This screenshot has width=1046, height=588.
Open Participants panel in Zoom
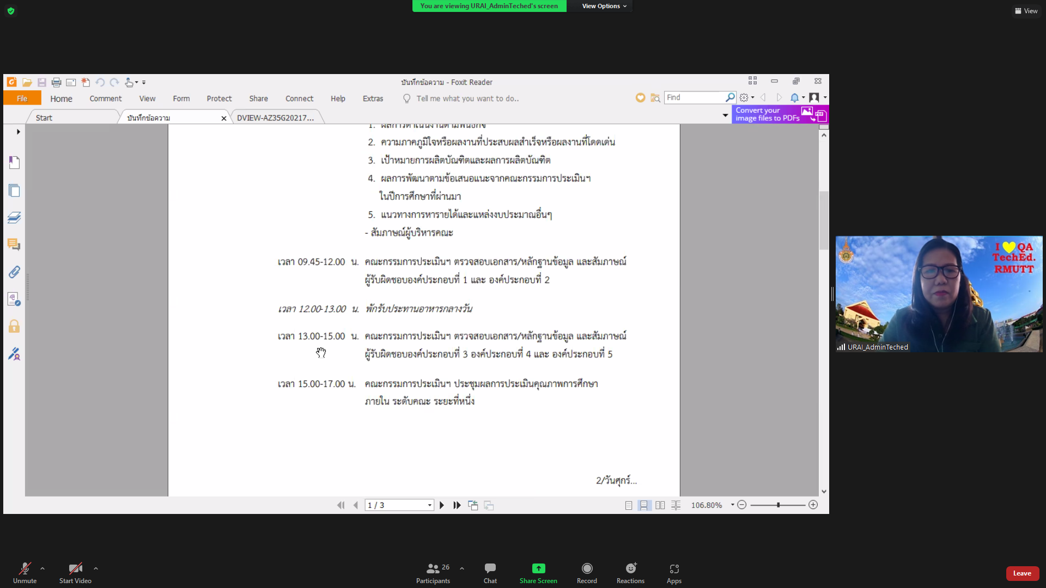(x=433, y=573)
